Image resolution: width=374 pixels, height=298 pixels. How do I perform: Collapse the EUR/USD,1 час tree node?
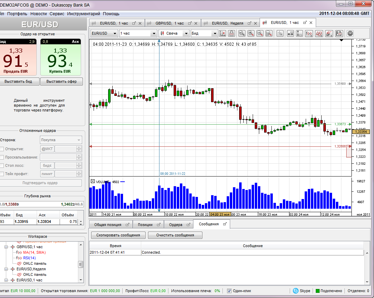7,280
